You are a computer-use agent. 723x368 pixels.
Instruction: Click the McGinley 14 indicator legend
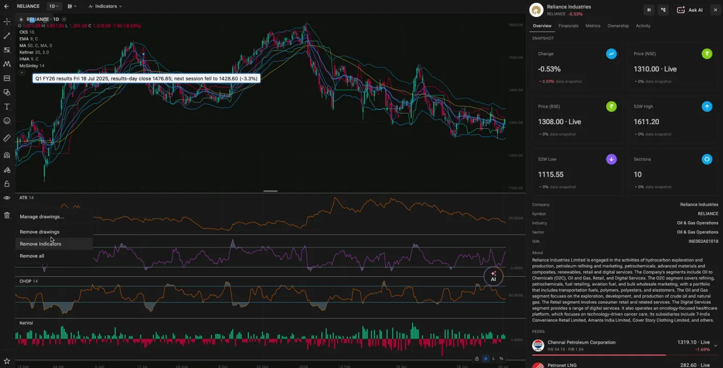32,66
